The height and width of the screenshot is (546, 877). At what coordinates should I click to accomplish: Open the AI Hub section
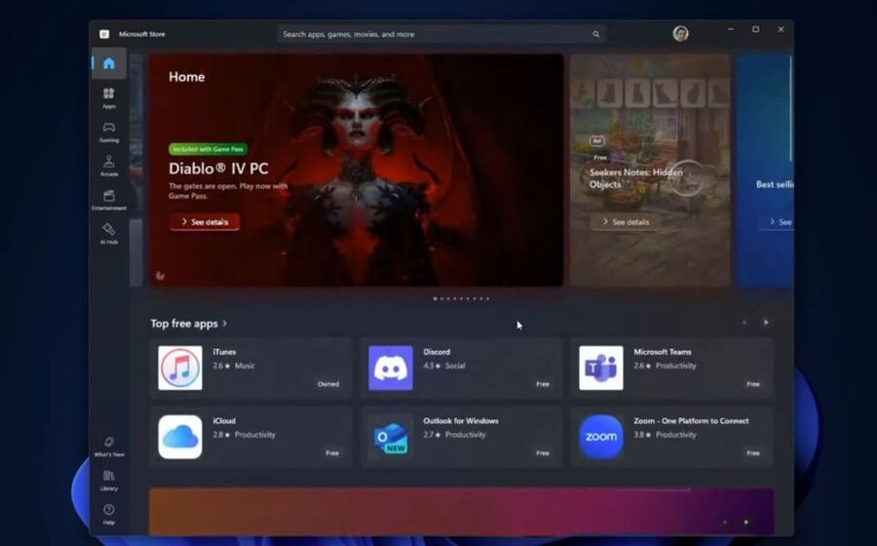tap(109, 234)
